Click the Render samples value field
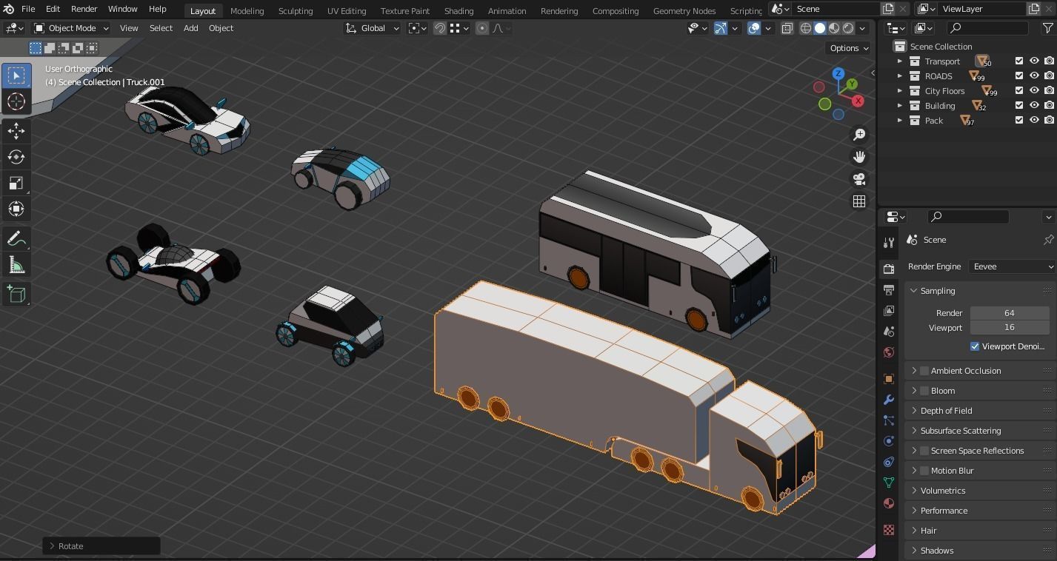 tap(1009, 313)
